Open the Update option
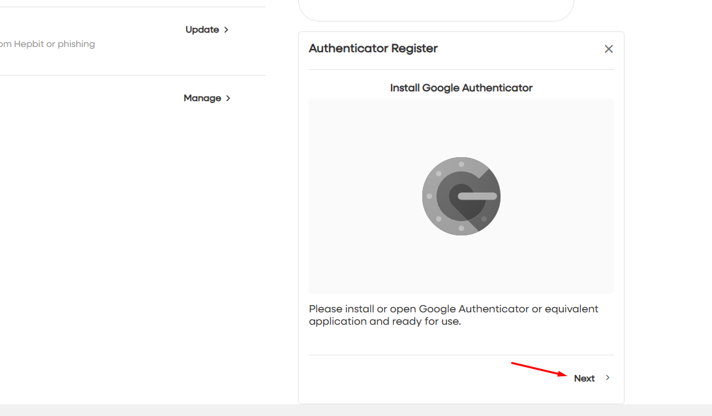 click(x=202, y=30)
